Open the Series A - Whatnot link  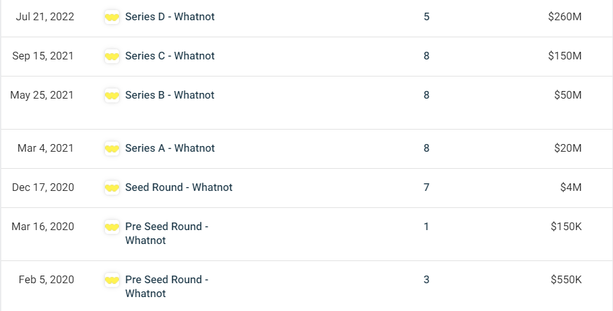point(170,149)
